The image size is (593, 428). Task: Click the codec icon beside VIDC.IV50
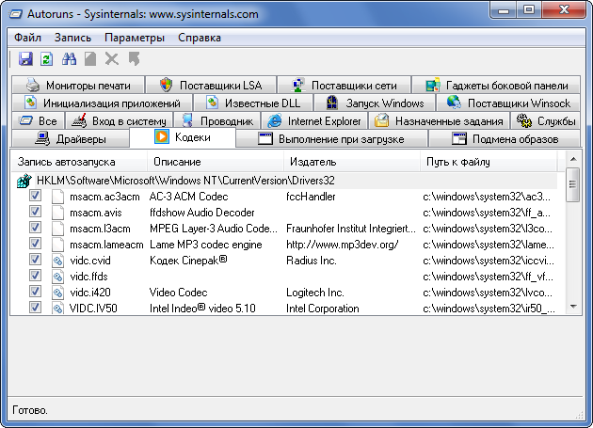57,309
